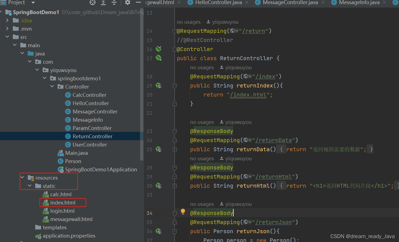Open URL globe dropdown for /returnData mapping
This screenshot has width=399, height=242.
[247, 140]
